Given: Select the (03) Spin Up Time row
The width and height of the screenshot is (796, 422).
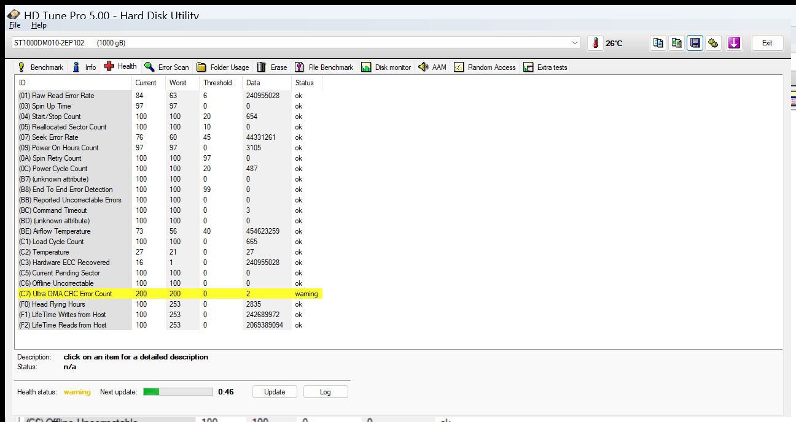Looking at the screenshot, I should 169,106.
